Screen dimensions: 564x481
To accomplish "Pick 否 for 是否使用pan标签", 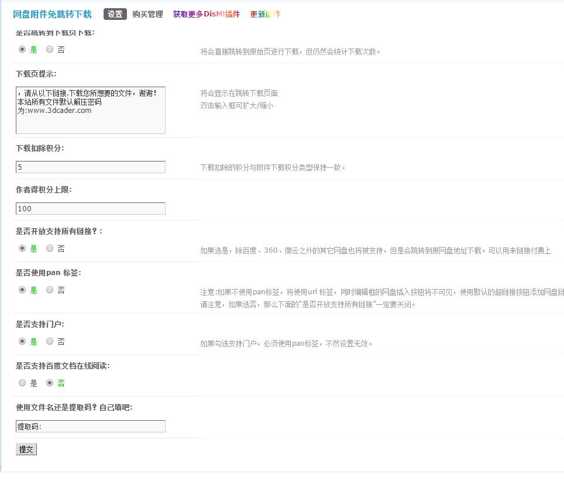I will click(x=50, y=290).
